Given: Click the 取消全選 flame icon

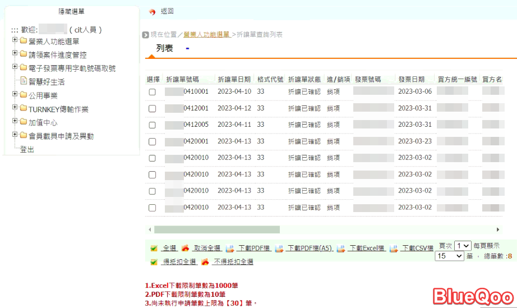Looking at the screenshot, I should click(185, 248).
